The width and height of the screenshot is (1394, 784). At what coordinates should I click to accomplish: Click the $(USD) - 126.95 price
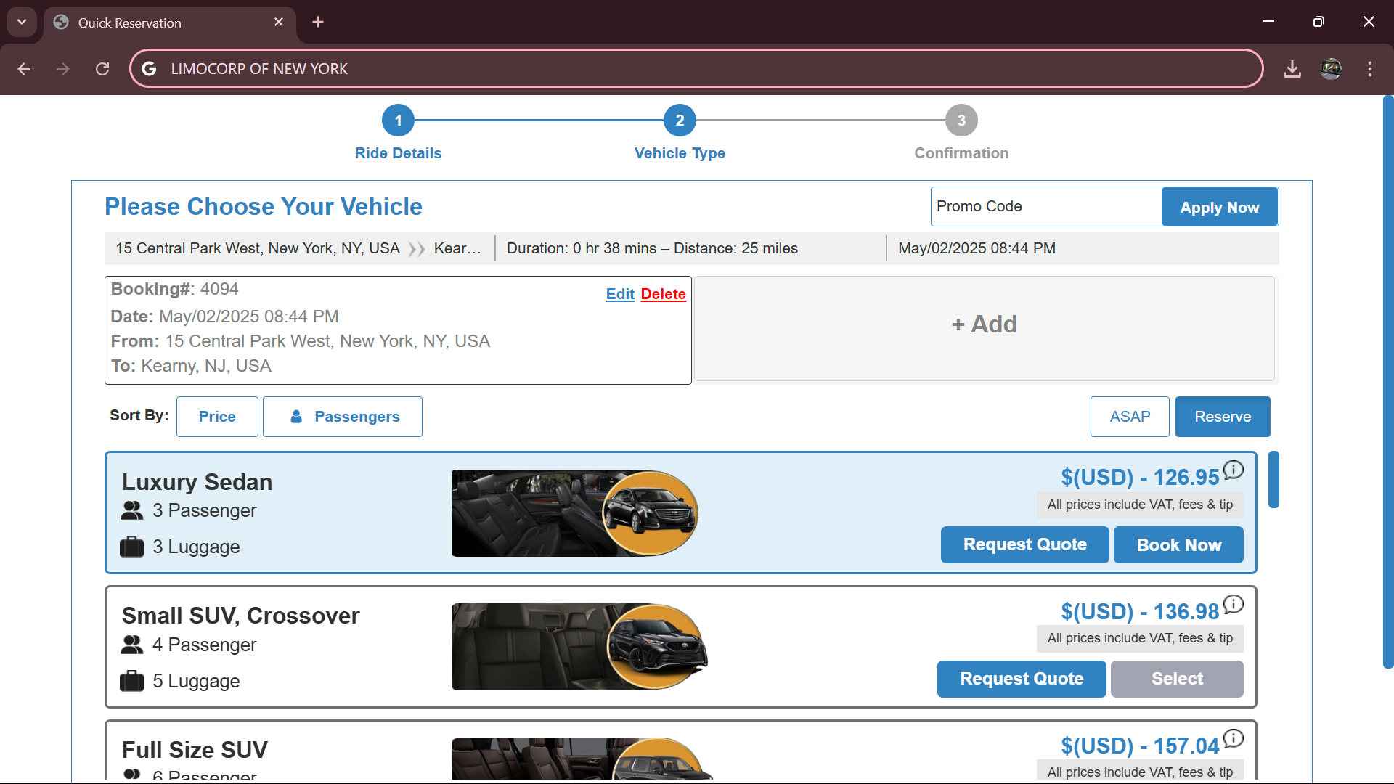tap(1140, 478)
